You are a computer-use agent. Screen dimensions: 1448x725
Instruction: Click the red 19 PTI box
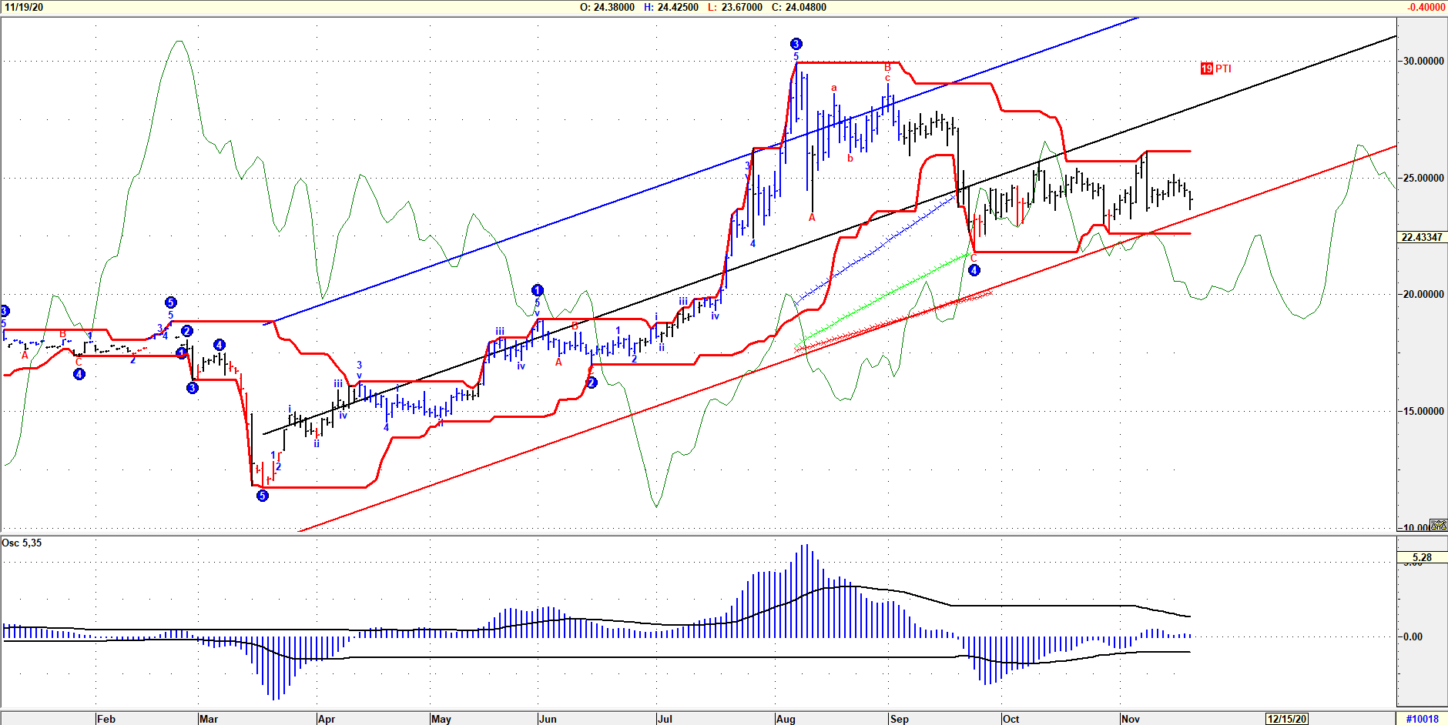pos(1207,68)
